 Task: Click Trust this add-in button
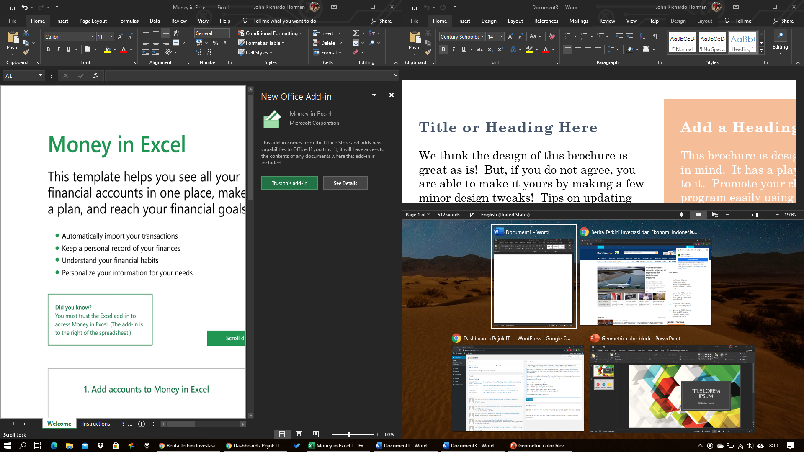coord(289,183)
